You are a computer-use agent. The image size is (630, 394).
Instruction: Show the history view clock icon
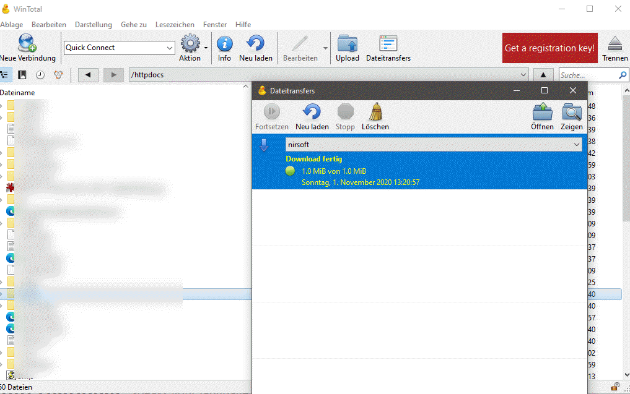(40, 75)
